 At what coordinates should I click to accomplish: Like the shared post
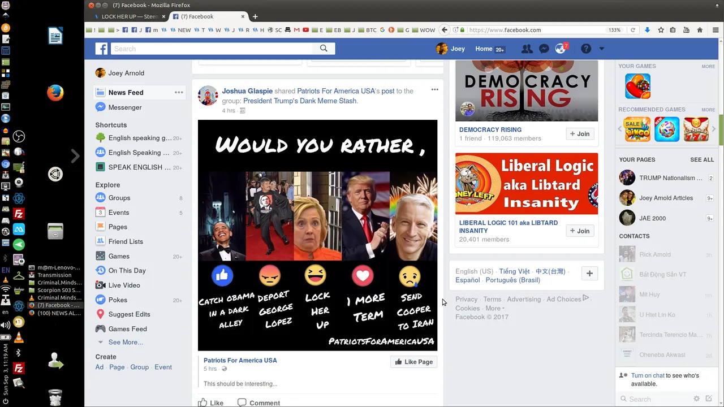(x=210, y=403)
